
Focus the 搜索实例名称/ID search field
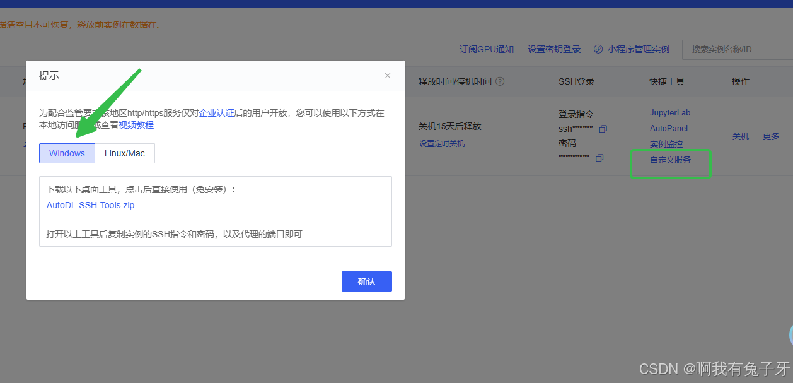pos(738,49)
